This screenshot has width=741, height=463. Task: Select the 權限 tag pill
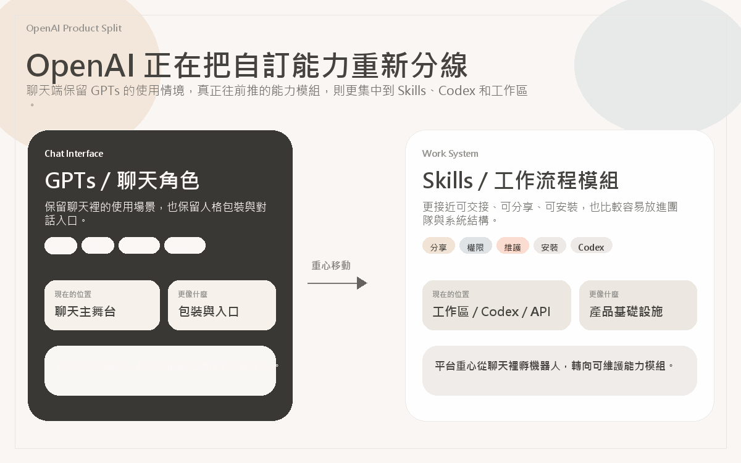coord(475,246)
